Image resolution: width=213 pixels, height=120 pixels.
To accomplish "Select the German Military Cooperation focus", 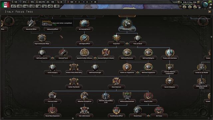I will 169,69.
